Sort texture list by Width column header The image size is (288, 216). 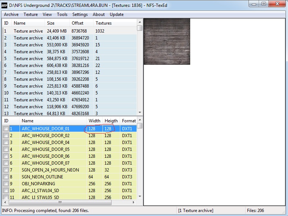tap(95, 121)
